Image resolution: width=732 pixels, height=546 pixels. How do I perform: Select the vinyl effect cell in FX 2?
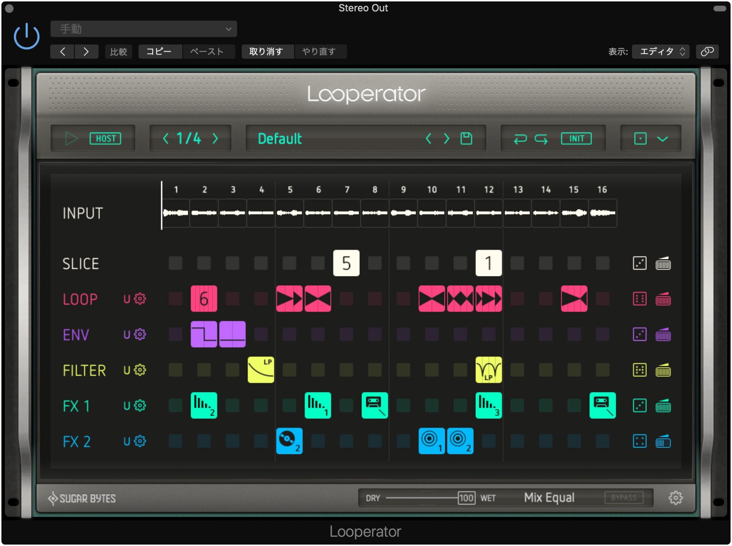[x=289, y=441]
